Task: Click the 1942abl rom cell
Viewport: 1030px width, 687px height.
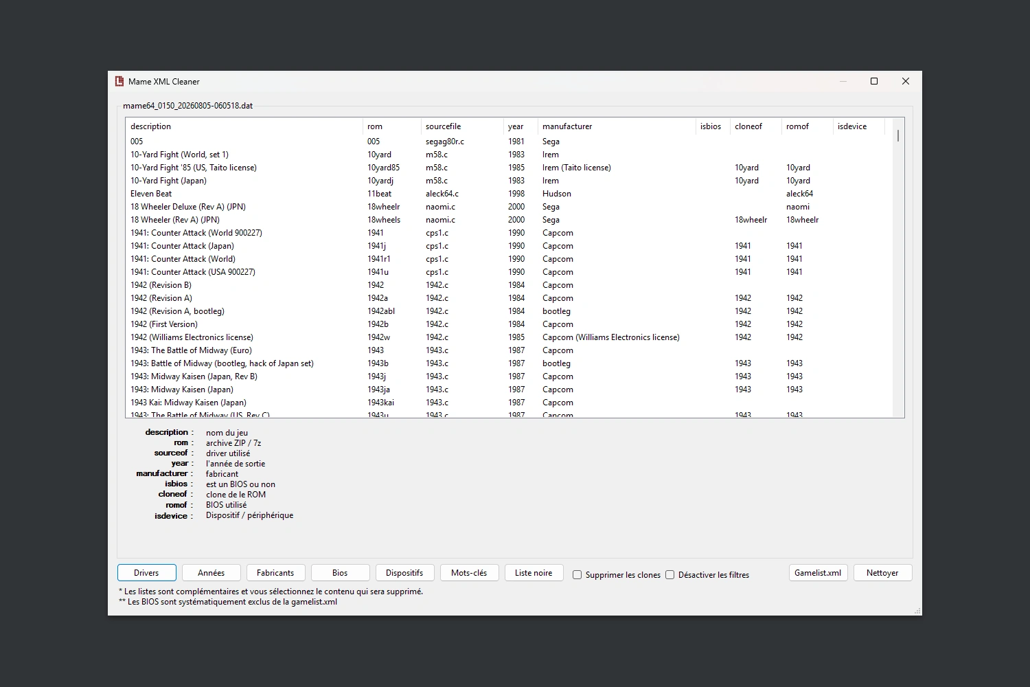Action: [381, 311]
